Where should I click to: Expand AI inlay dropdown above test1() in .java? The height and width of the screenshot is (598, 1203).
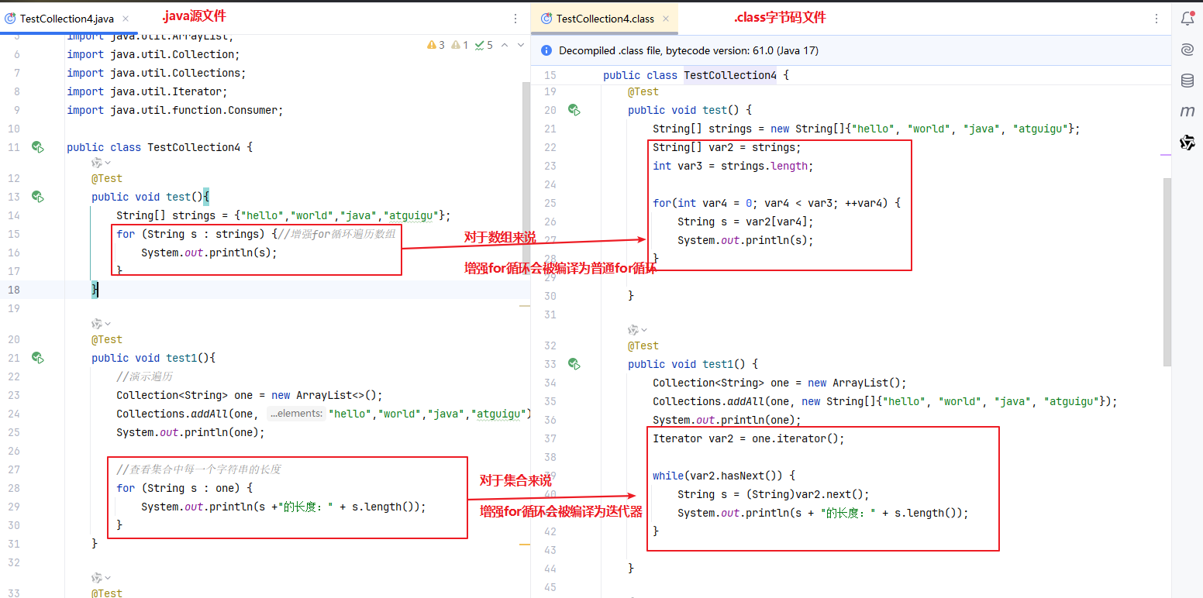pos(101,324)
